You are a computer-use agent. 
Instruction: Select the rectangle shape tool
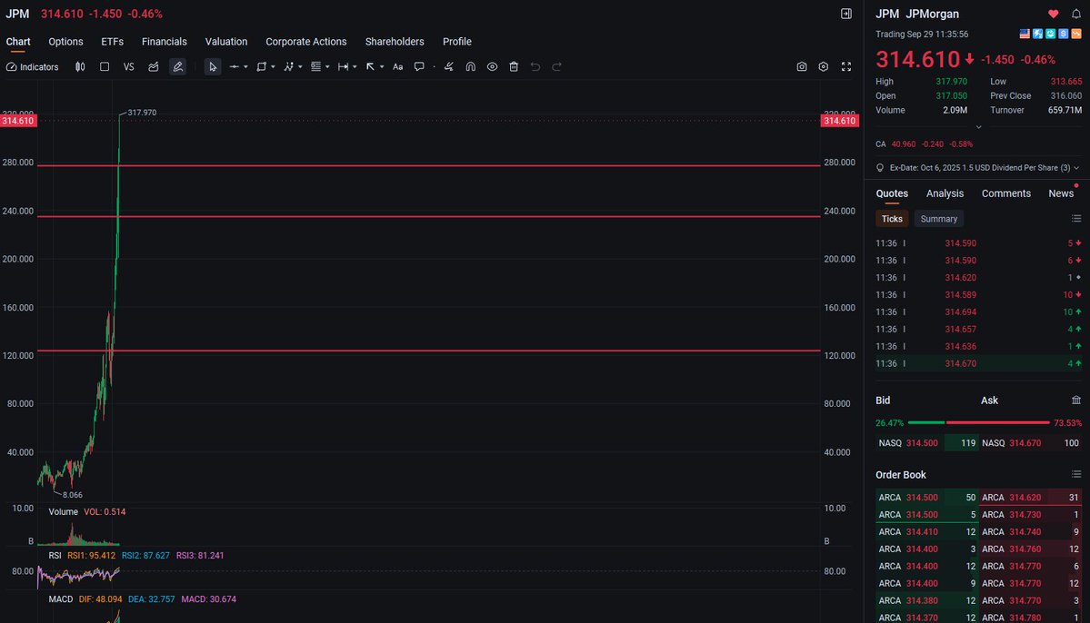point(262,66)
